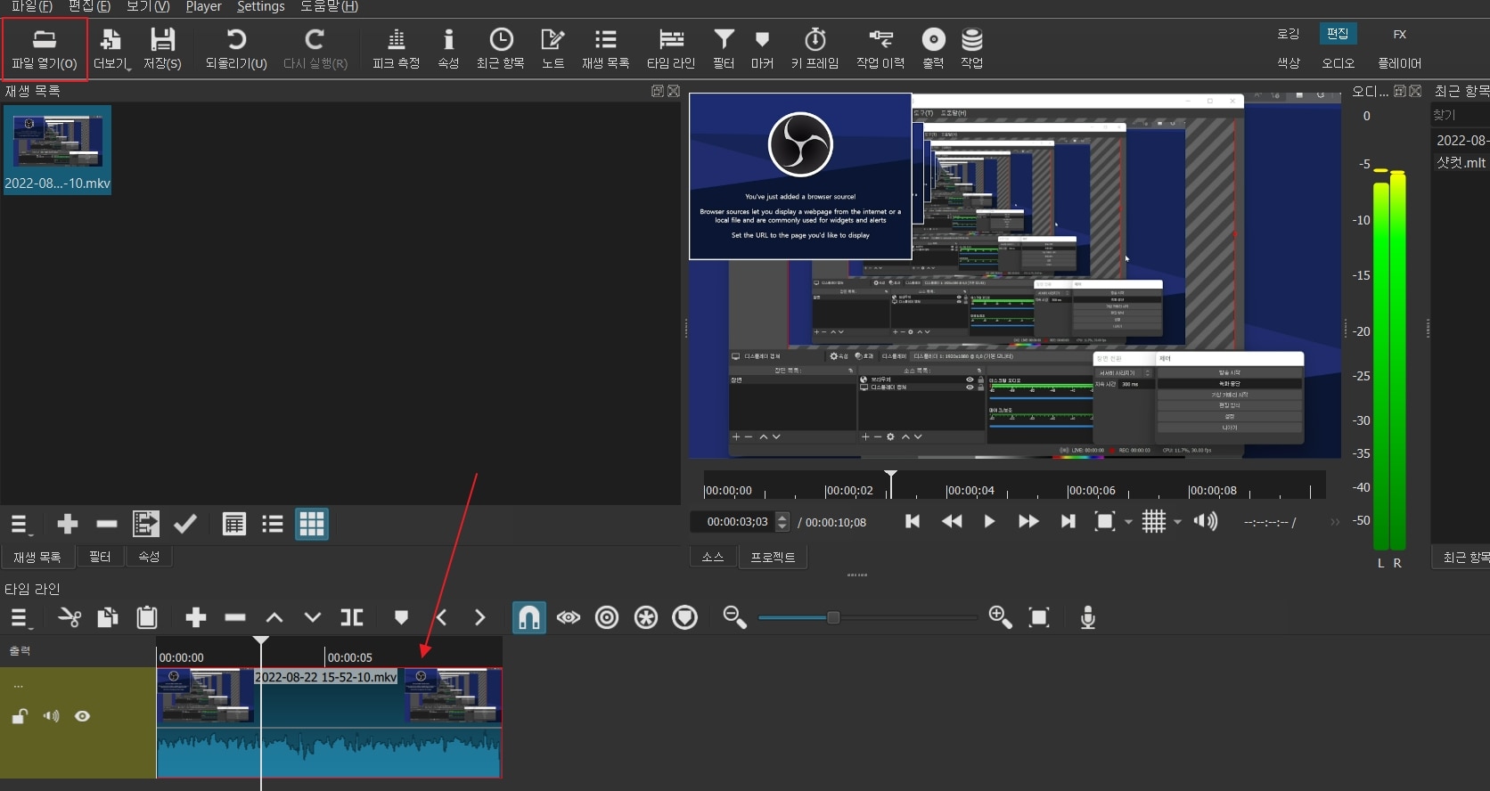Select the 2022-08...-10.mkv playlist thumbnail
This screenshot has height=791, width=1490.
point(57,151)
